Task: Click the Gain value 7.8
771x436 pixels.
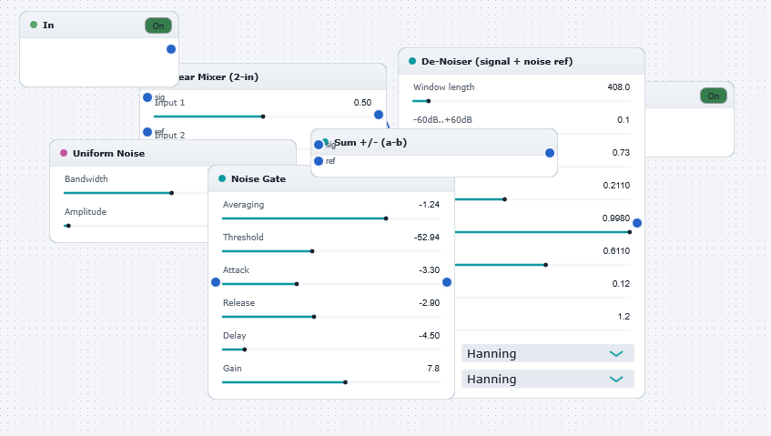Action: (433, 368)
